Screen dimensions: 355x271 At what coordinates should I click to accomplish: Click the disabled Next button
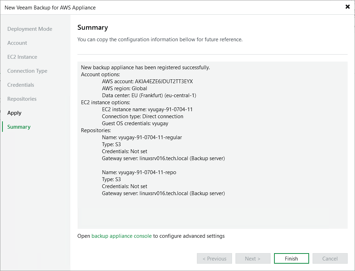coord(253,258)
